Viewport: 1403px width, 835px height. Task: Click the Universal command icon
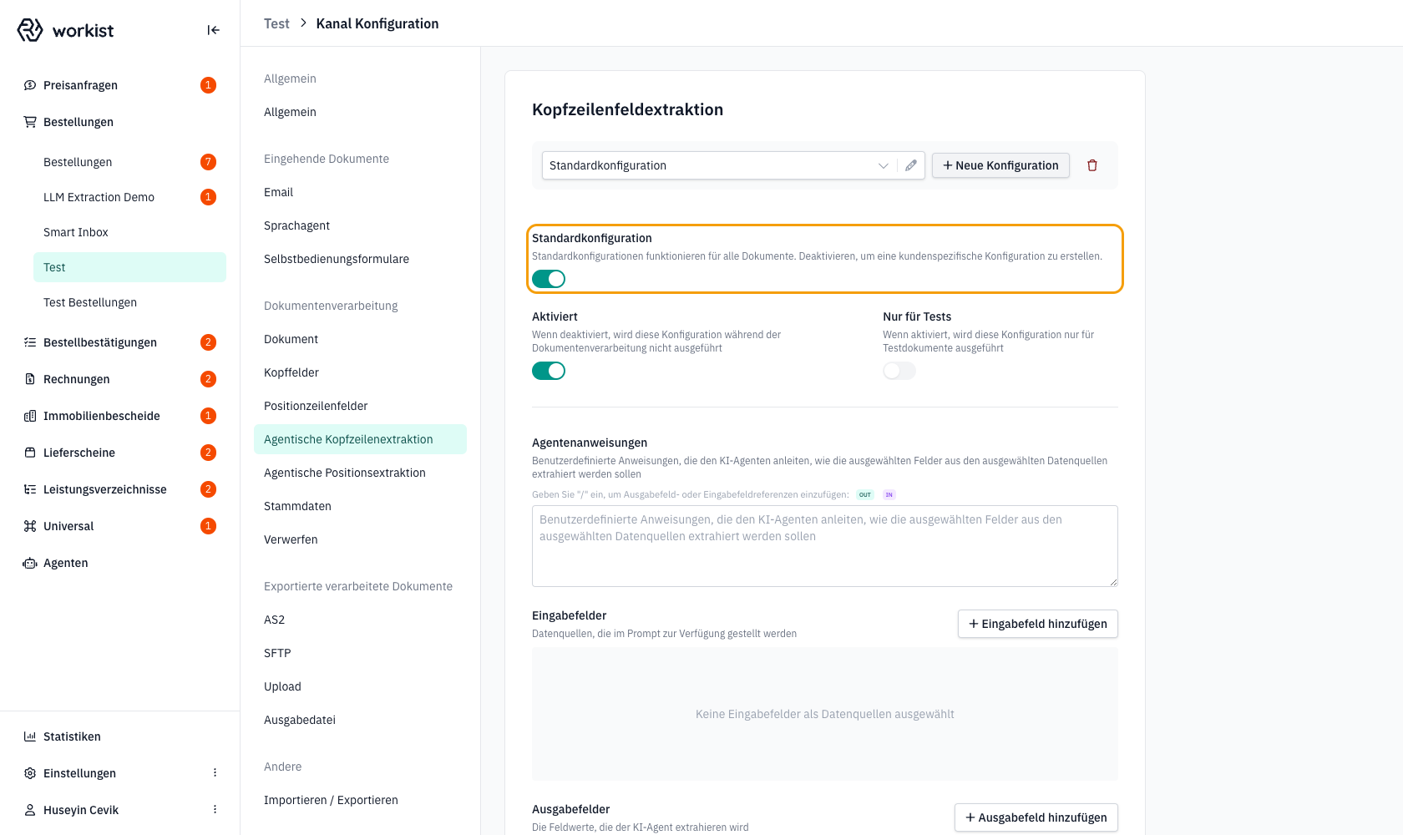(30, 526)
